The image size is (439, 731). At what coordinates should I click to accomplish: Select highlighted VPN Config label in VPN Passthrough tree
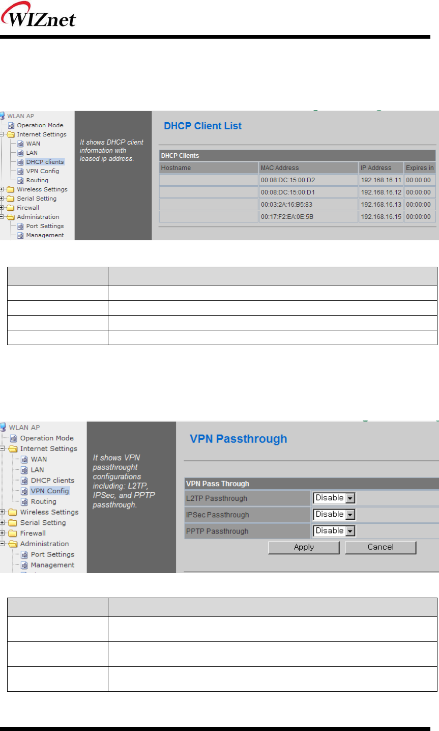coord(50,491)
